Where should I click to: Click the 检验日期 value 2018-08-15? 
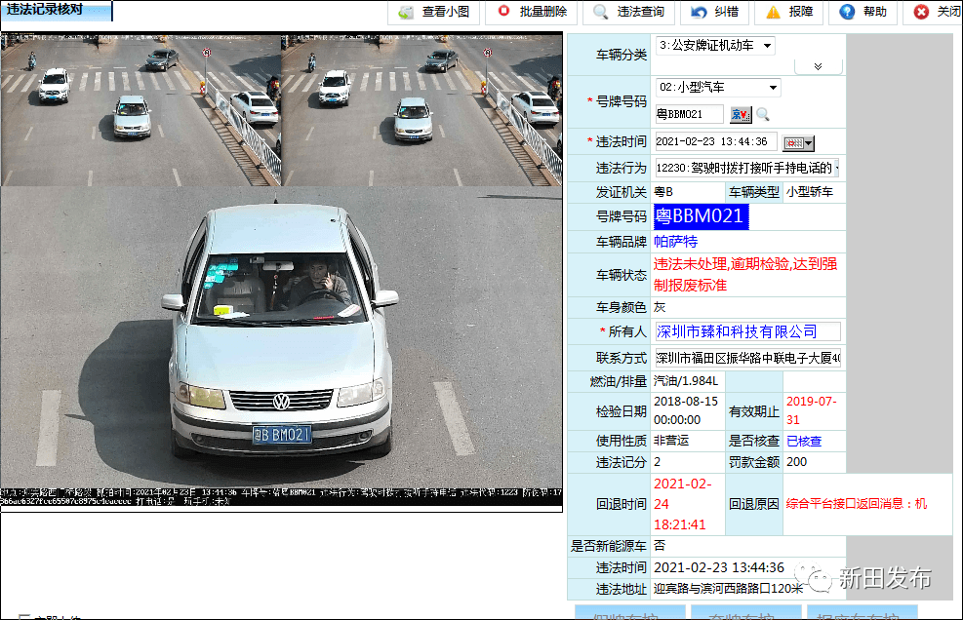685,410
